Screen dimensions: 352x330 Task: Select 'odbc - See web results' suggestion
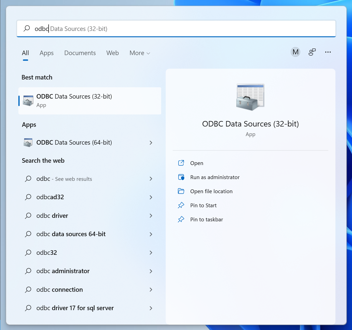coord(90,179)
